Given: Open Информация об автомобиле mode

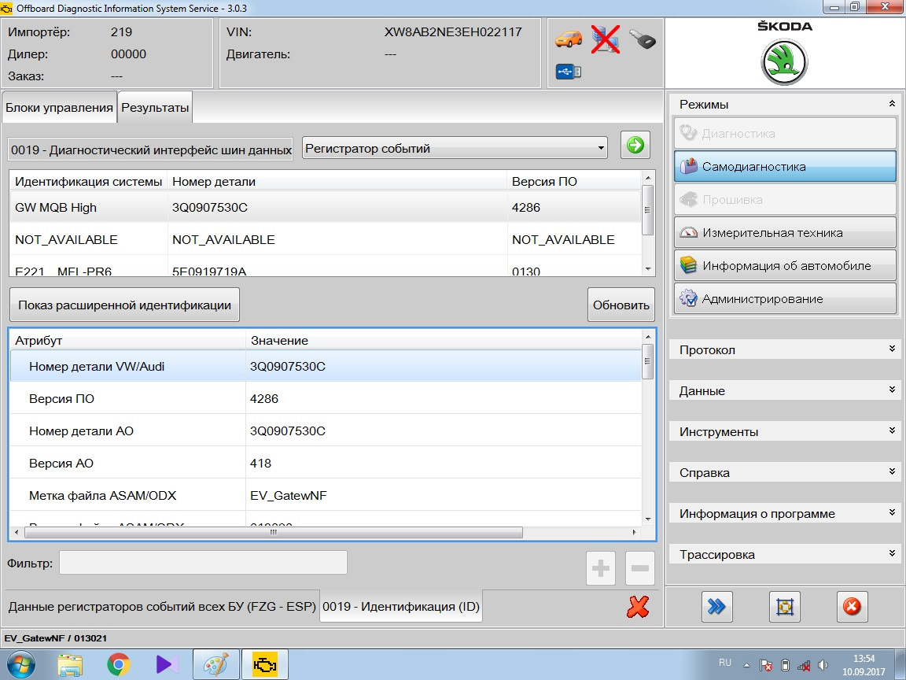Looking at the screenshot, I should 785,265.
